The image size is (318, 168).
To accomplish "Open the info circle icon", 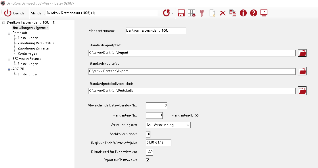I will (243, 13).
